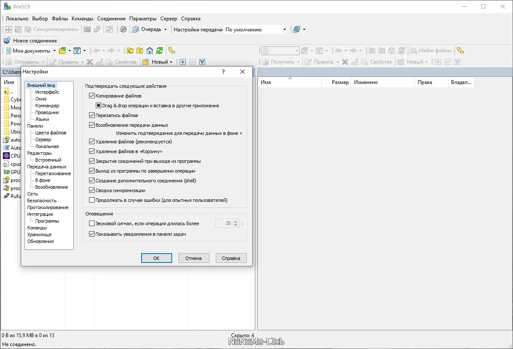Click the link Изменить подтверждения для передачи данных в фоне
Image resolution: width=513 pixels, height=349 pixels.
pyautogui.click(x=179, y=133)
